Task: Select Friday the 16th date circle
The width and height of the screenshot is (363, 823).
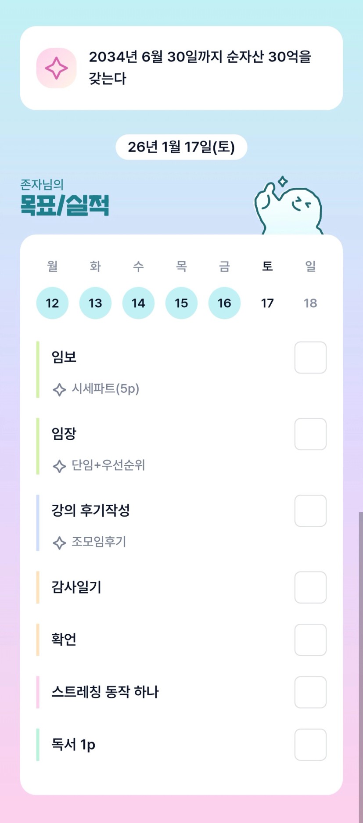Action: (x=224, y=303)
